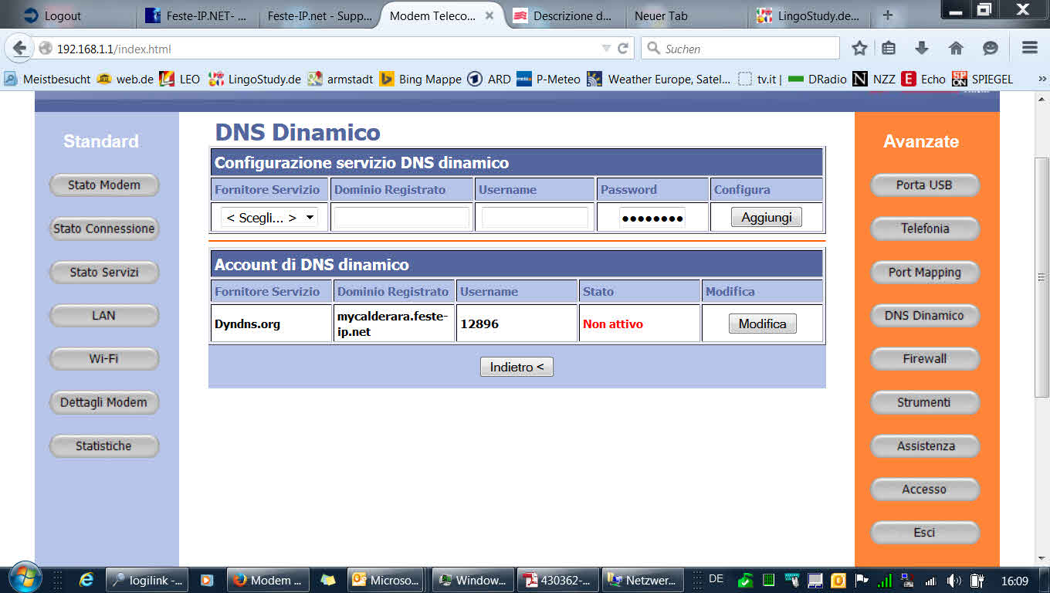Image resolution: width=1050 pixels, height=593 pixels.
Task: Click the Aggiungi button
Action: pyautogui.click(x=766, y=217)
